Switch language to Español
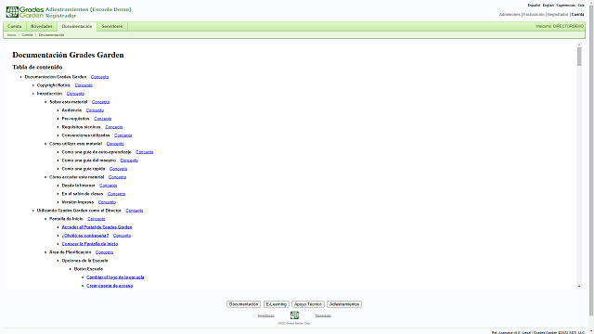594x334 pixels. pos(534,6)
